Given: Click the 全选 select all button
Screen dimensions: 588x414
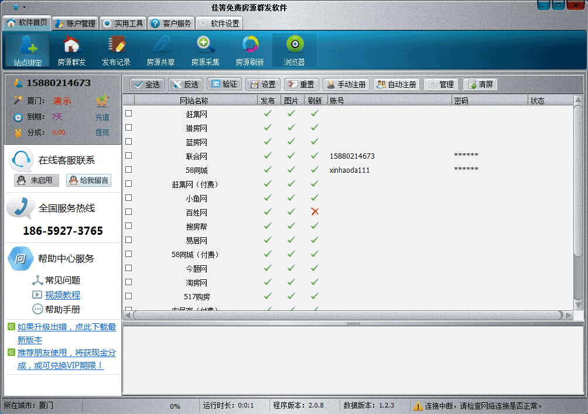Looking at the screenshot, I should 146,84.
